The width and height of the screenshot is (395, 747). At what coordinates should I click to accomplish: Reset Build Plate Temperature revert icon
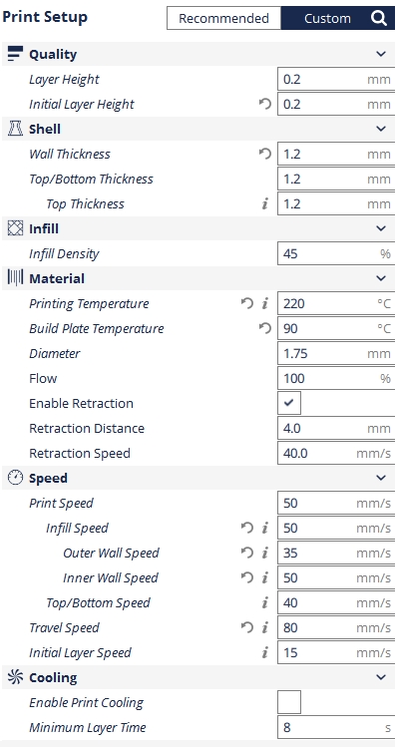pos(265,328)
